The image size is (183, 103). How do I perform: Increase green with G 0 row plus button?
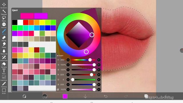pos(99,80)
